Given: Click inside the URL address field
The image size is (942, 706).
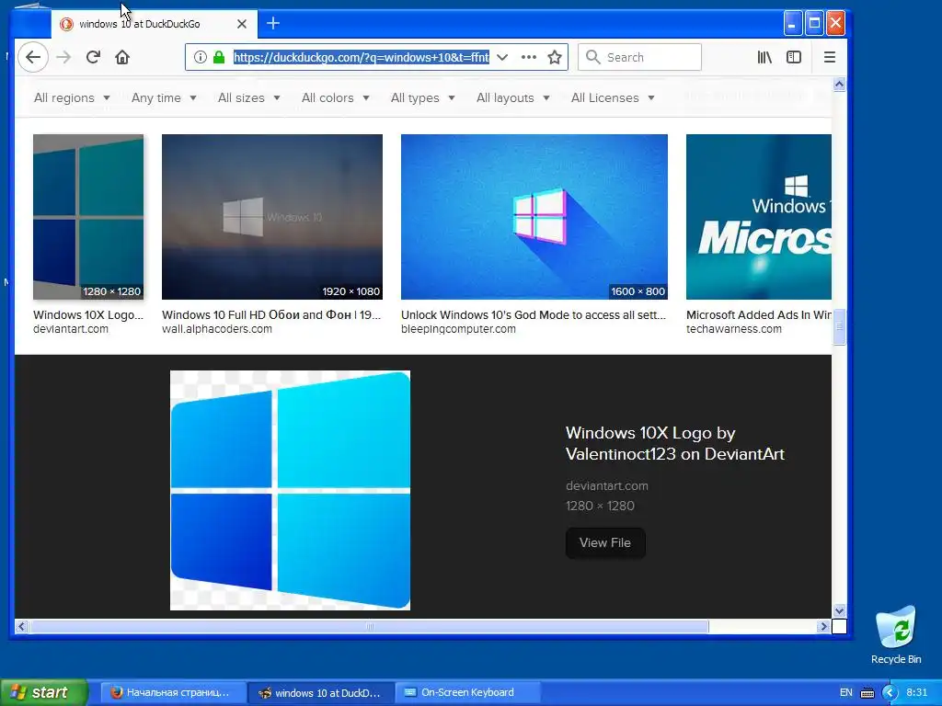Looking at the screenshot, I should click(361, 57).
